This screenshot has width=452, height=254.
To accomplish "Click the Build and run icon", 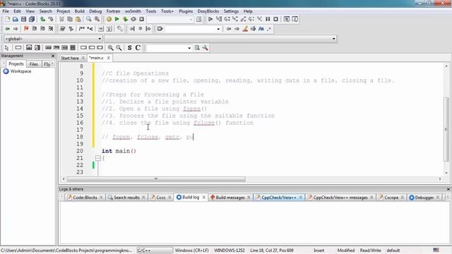I will point(125,19).
